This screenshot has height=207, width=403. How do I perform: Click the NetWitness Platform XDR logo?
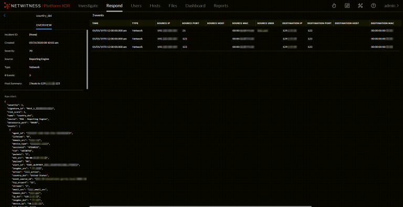(37, 6)
